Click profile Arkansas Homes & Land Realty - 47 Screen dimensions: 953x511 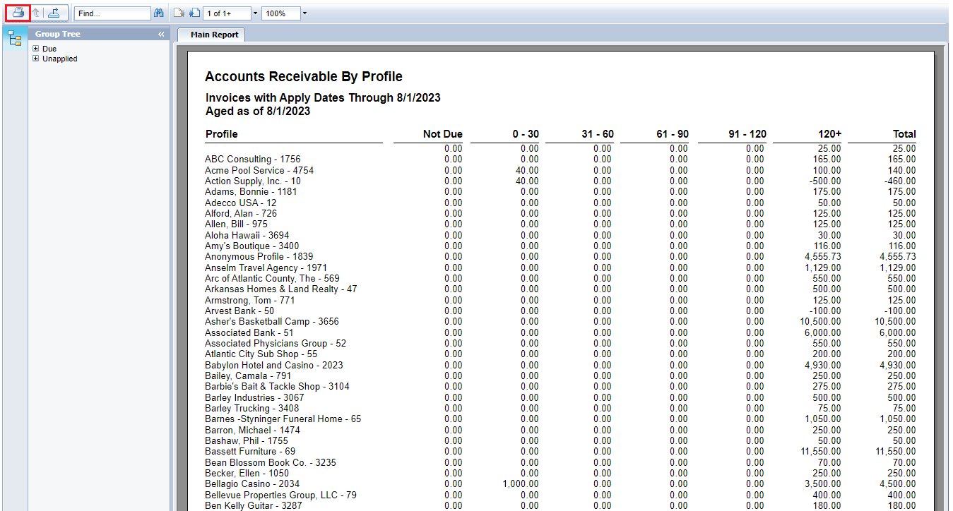tap(281, 289)
